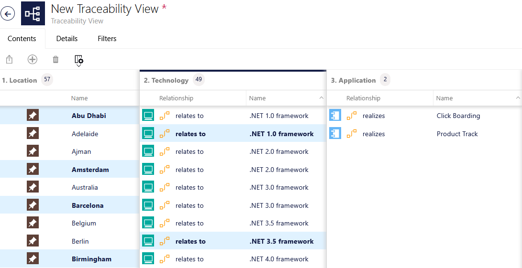Click relationship connector icon in Product Track row
The height and width of the screenshot is (268, 522).
pyautogui.click(x=352, y=134)
